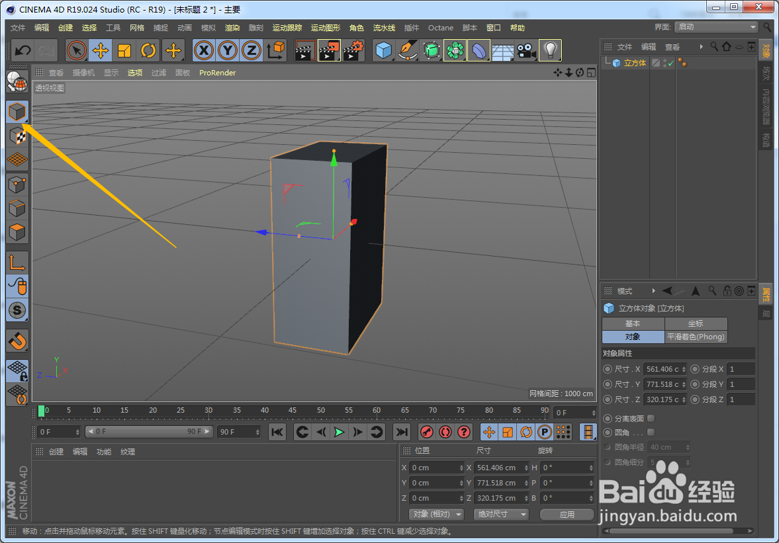Open ProRender viewport menu
The height and width of the screenshot is (543, 779).
(218, 73)
